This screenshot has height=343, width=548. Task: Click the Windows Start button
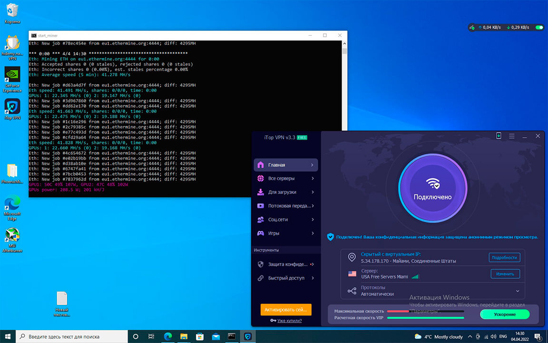coord(8,337)
